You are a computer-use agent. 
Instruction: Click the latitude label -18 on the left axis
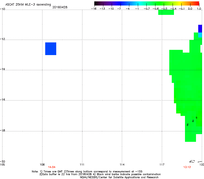click(2, 130)
